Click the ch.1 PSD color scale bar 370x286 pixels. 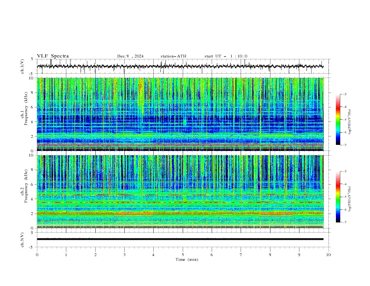tap(338, 120)
